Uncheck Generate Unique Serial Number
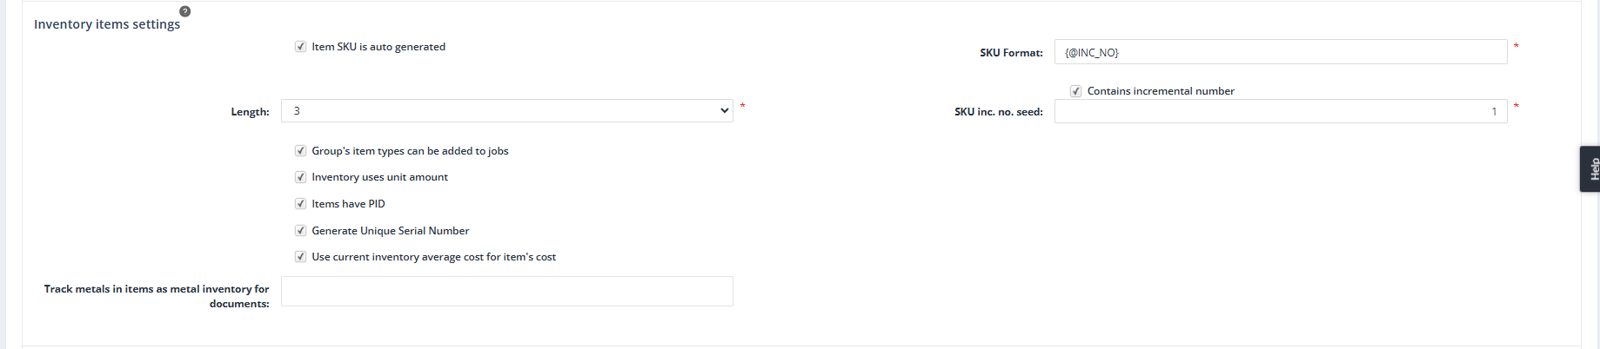This screenshot has width=1600, height=349. point(300,231)
